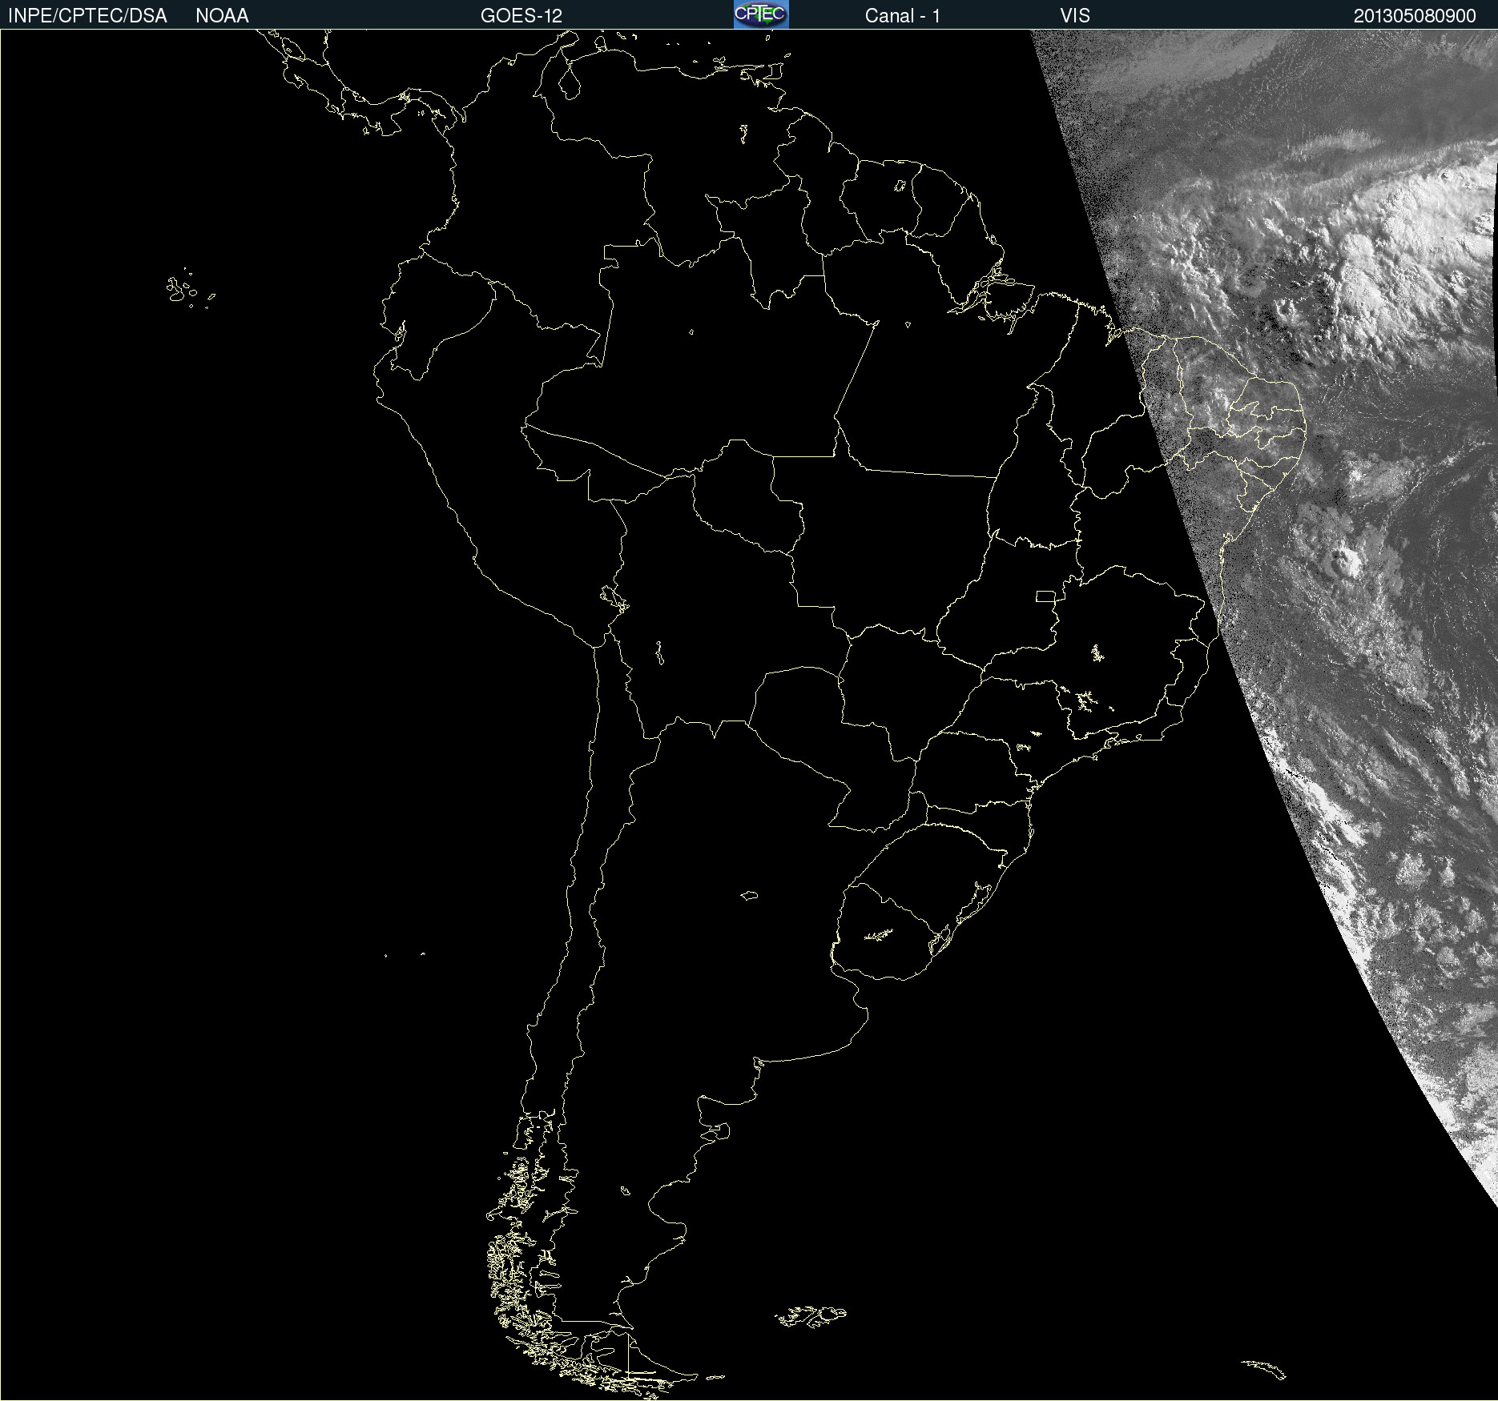The width and height of the screenshot is (1498, 1401).
Task: Click the CPTEC logo in header
Action: tap(761, 14)
